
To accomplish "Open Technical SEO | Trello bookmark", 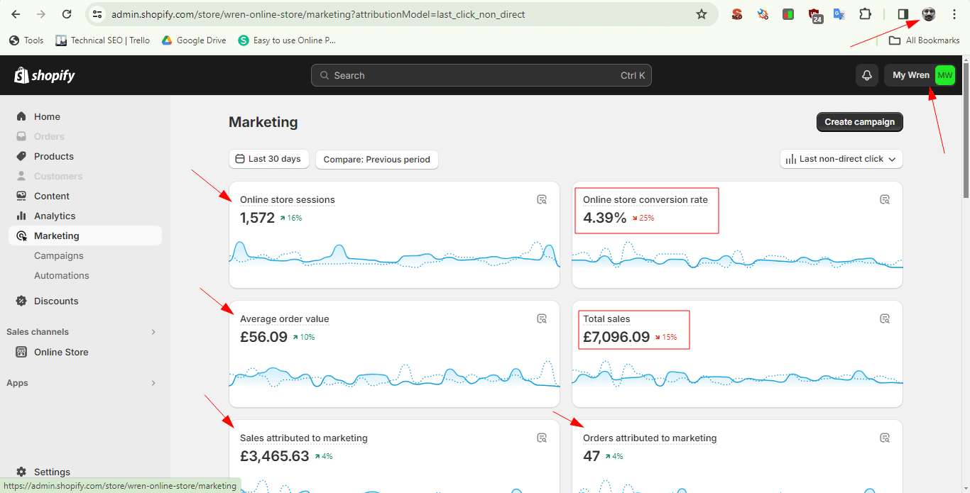I will (x=103, y=40).
